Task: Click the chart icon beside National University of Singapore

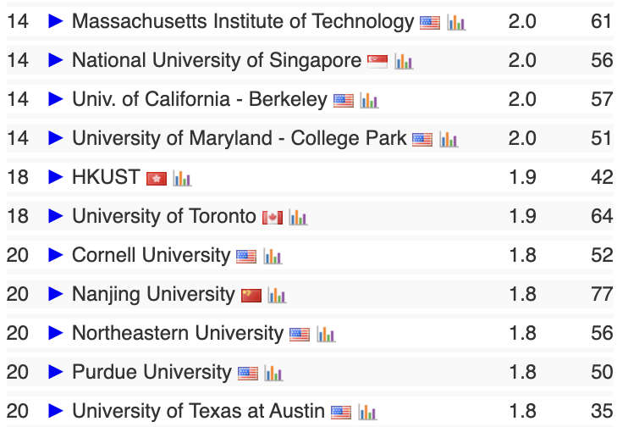Action: pyautogui.click(x=404, y=61)
